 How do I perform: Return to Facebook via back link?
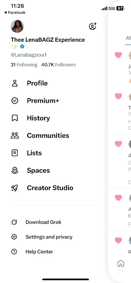15,12
